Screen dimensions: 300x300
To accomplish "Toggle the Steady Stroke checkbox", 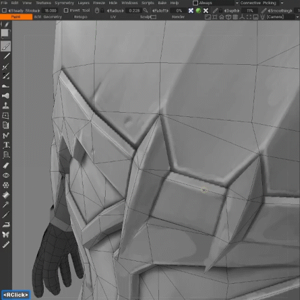I will click(4, 11).
